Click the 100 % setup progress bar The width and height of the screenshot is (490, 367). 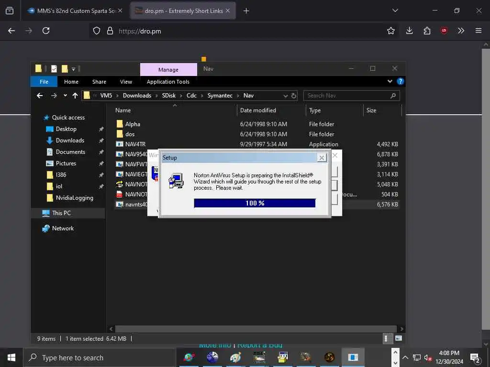point(255,203)
